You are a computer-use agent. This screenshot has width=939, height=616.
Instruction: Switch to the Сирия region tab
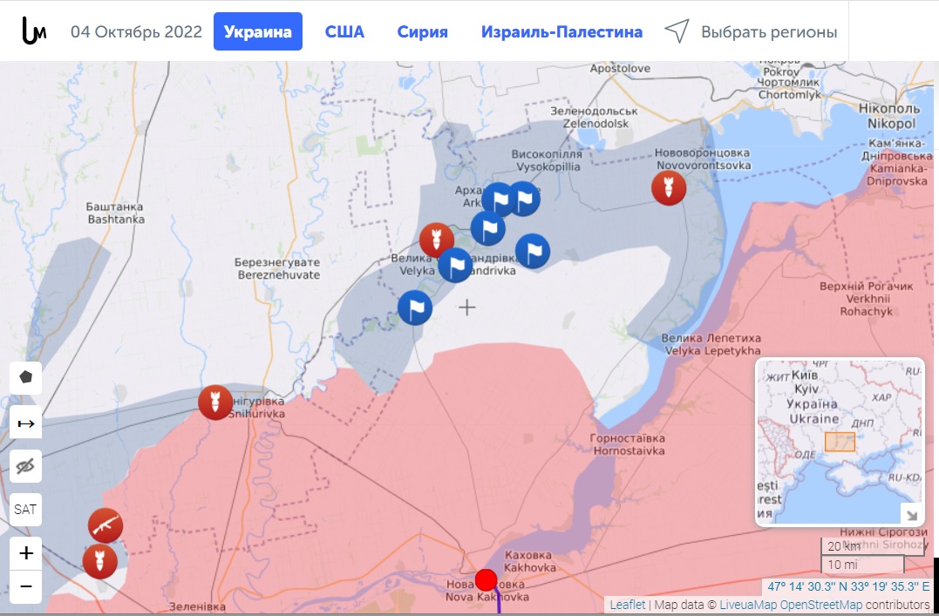[x=422, y=31]
